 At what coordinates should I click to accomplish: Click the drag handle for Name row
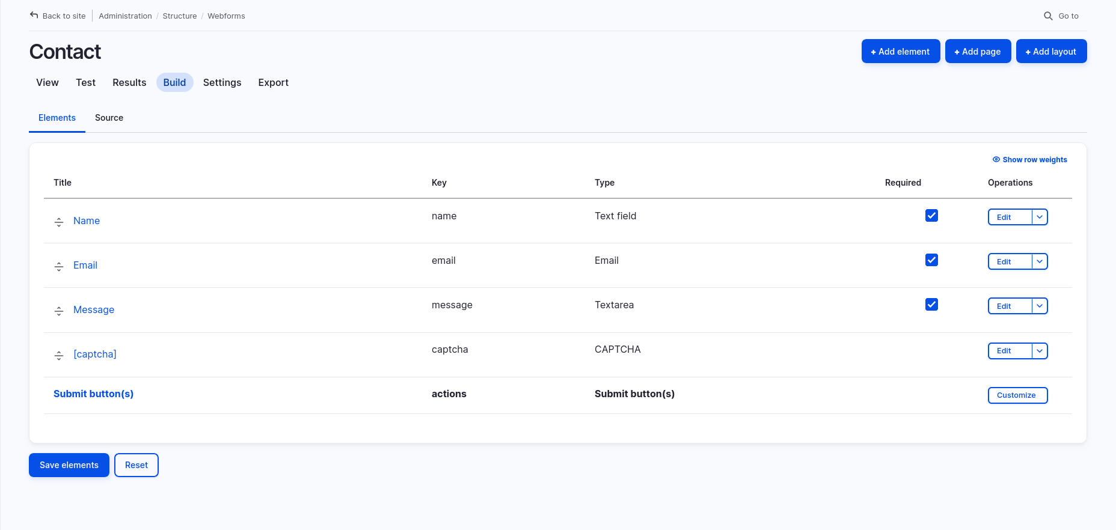59,222
